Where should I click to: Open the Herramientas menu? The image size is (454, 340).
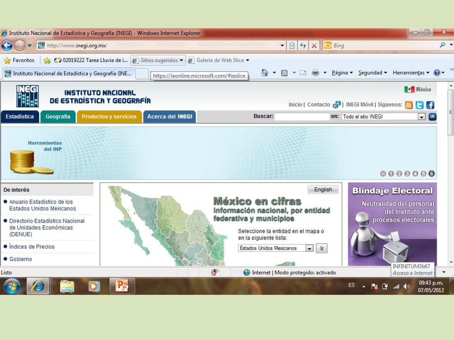coord(411,73)
